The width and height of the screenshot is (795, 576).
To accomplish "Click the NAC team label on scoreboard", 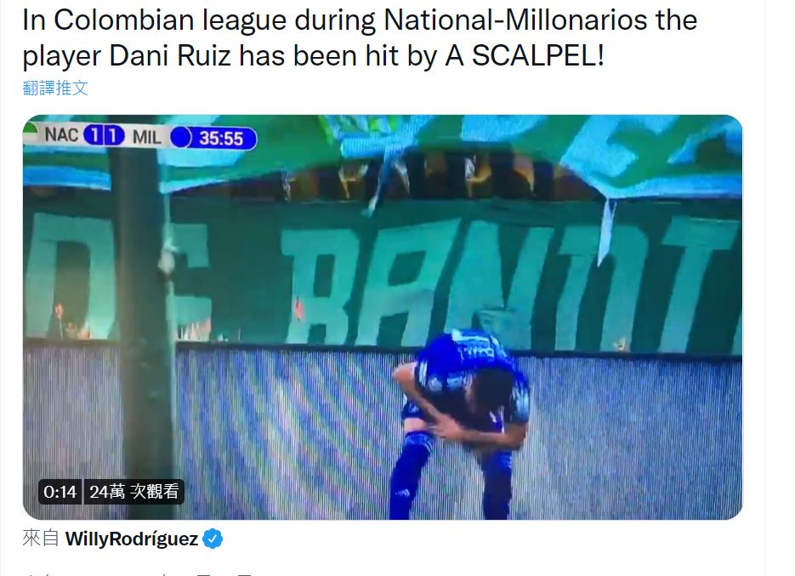I will click(x=61, y=135).
